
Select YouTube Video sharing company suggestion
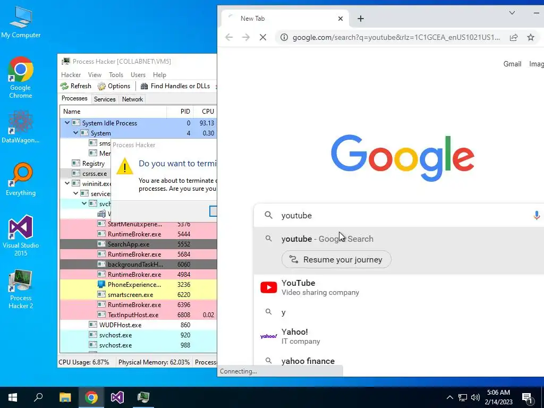tap(399, 287)
